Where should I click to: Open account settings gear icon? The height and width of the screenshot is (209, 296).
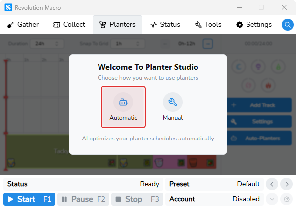point(287,199)
